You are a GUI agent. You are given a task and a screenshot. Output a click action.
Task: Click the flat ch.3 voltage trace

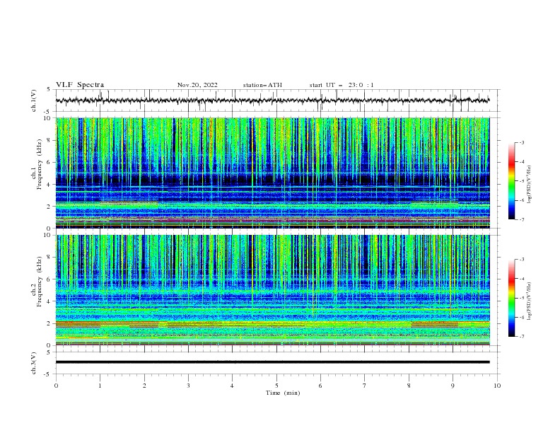tap(273, 362)
